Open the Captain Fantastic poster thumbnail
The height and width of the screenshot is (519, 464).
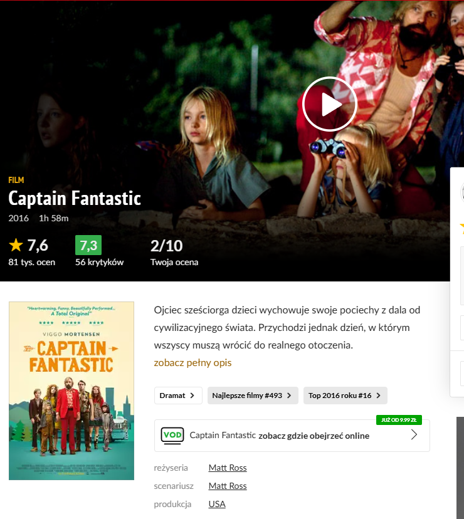pyautogui.click(x=71, y=391)
